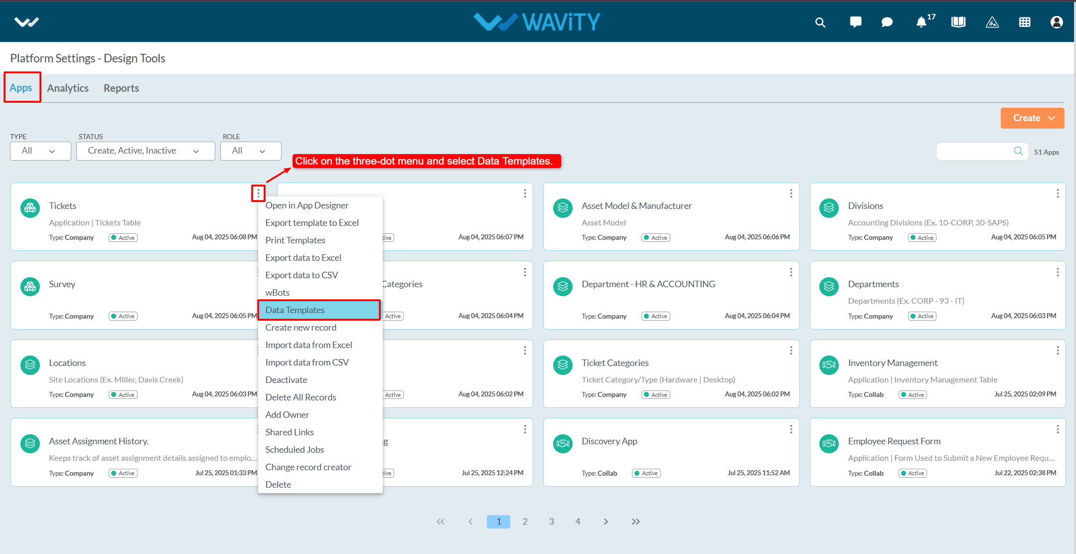
Task: Open three-dot menu on Ticket Categories card
Action: pos(791,351)
